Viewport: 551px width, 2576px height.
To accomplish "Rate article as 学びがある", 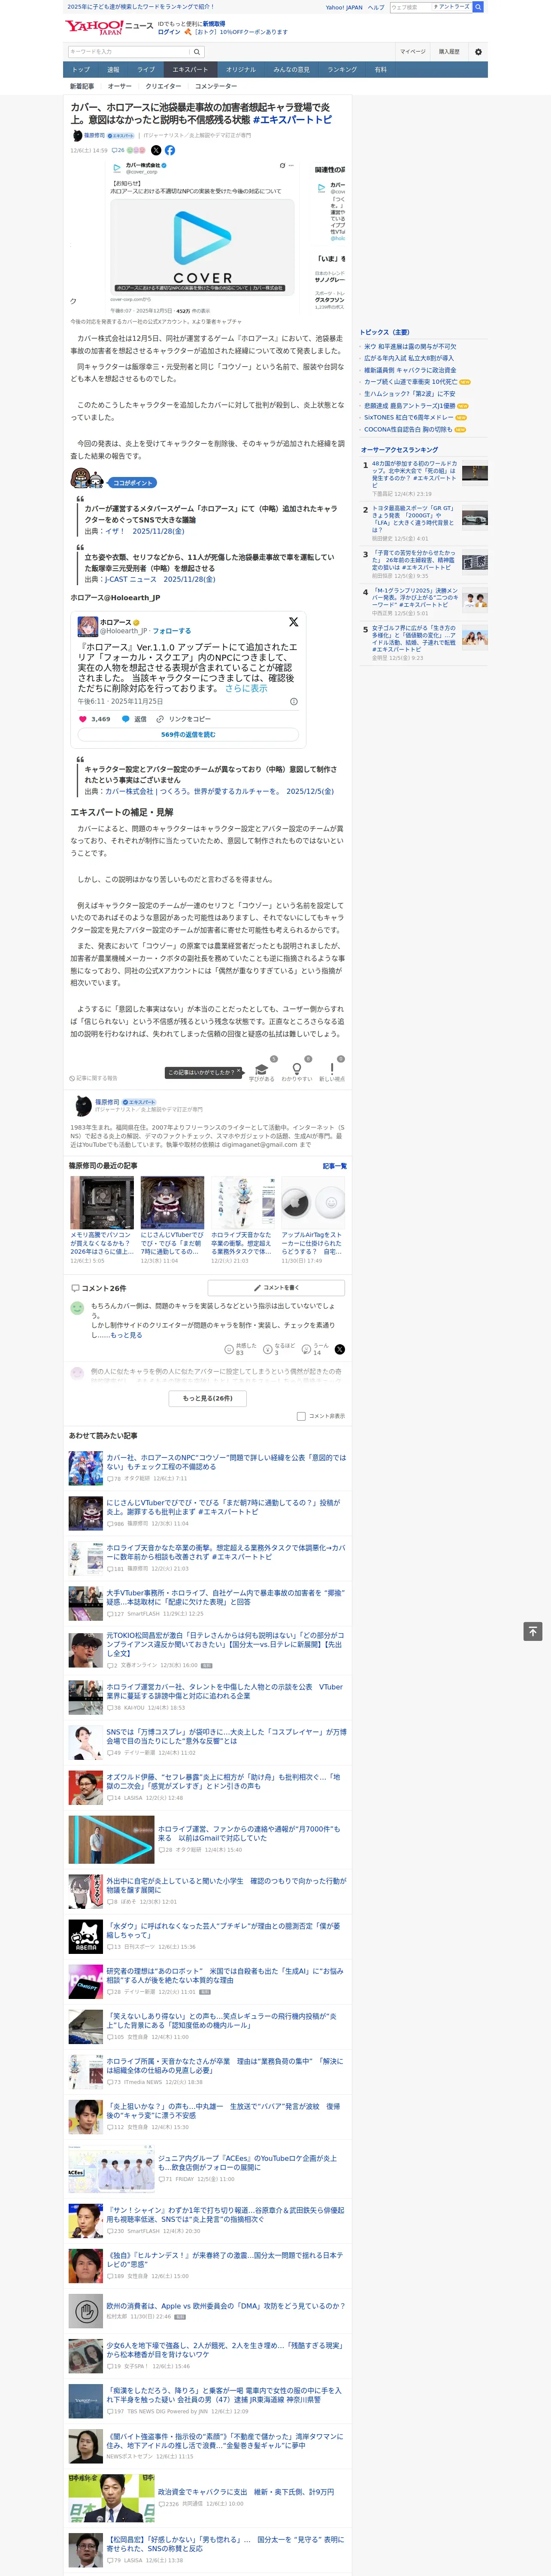I will coord(262,1072).
